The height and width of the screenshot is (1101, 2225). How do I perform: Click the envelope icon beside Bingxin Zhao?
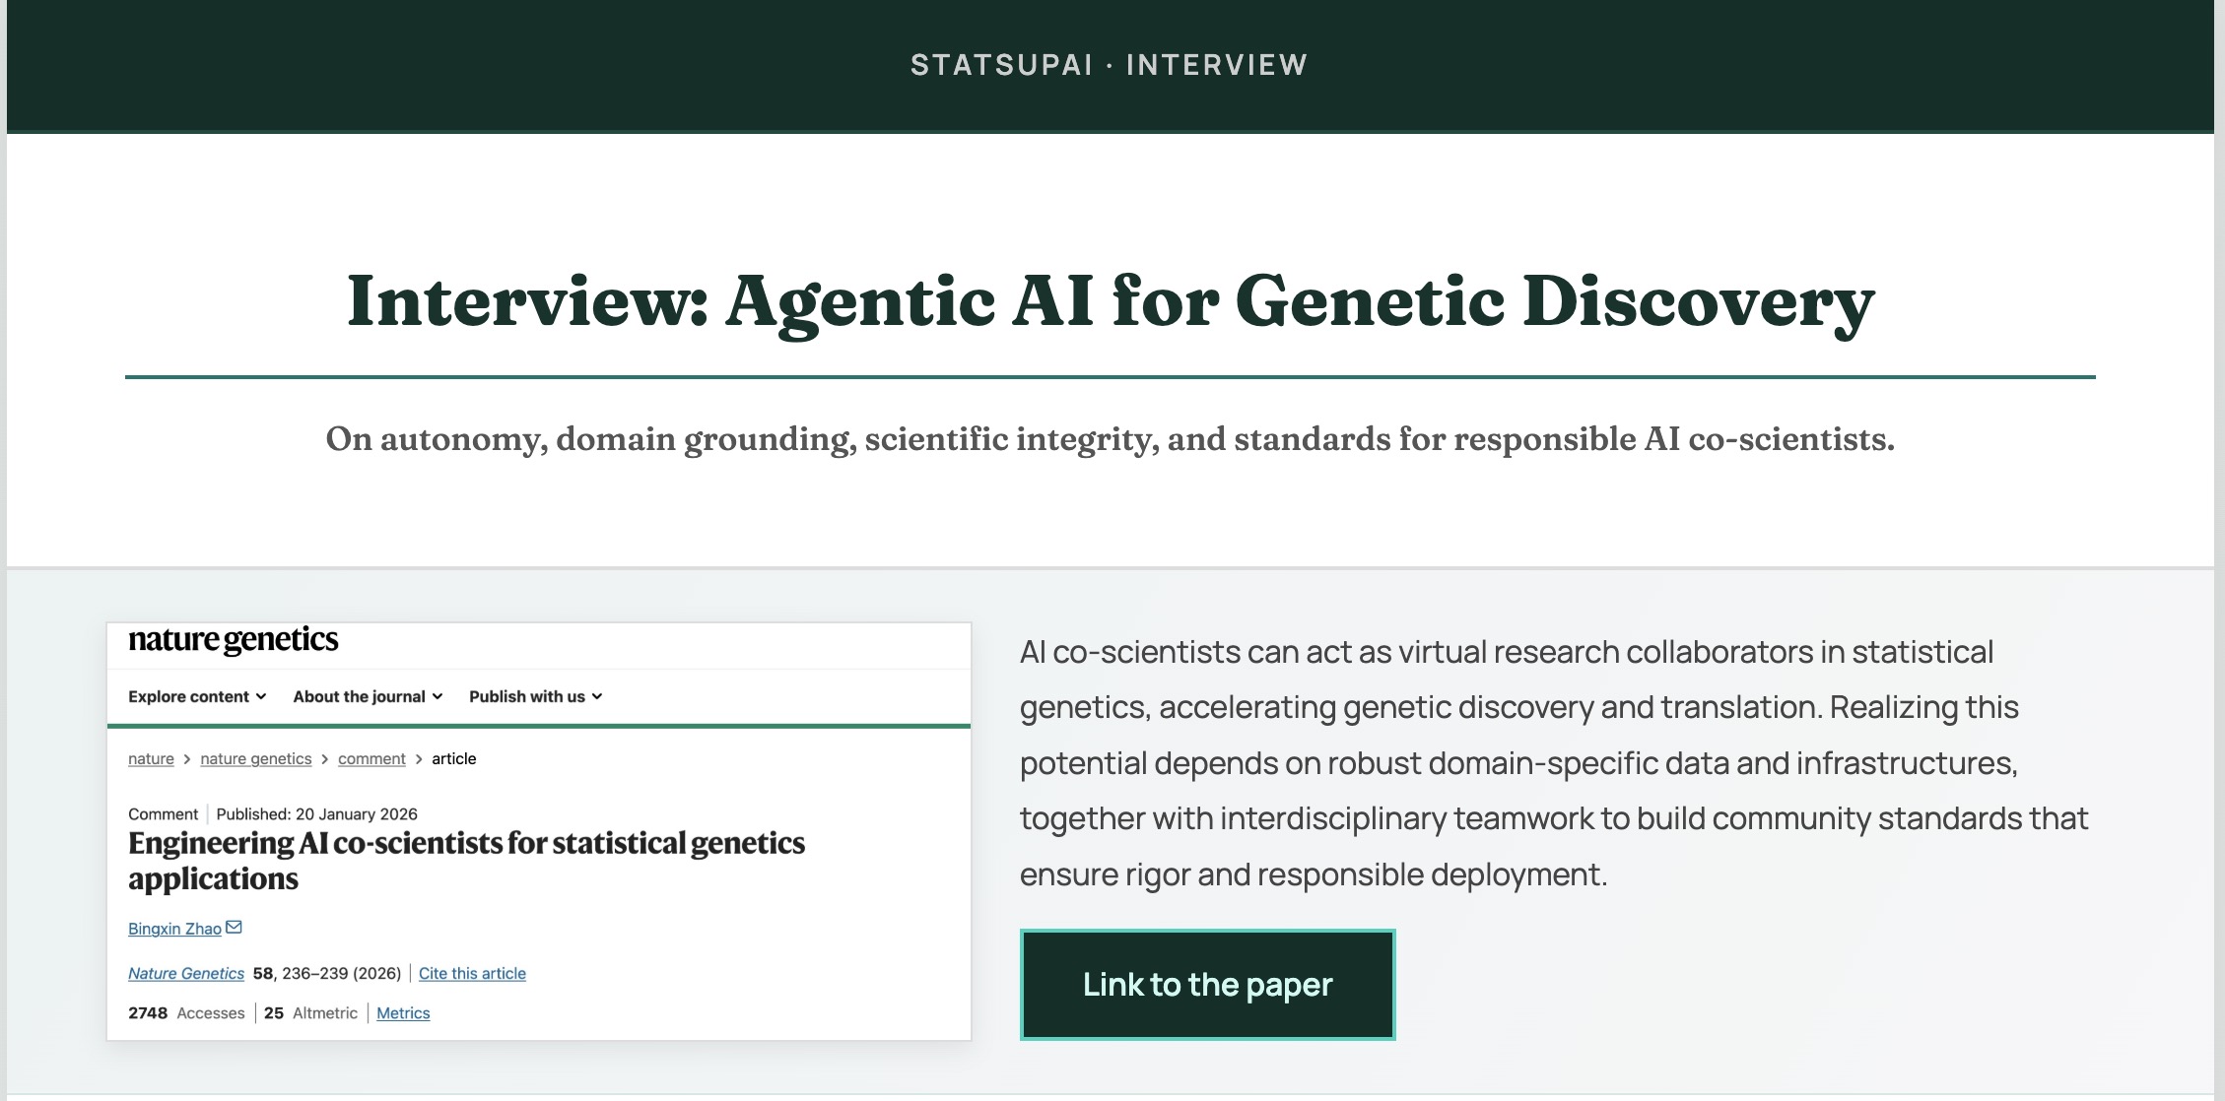click(234, 928)
